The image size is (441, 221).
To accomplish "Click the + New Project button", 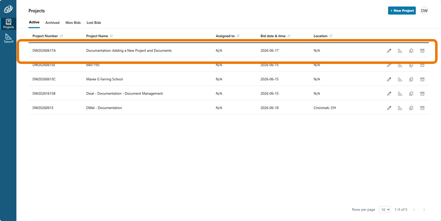I will [402, 11].
